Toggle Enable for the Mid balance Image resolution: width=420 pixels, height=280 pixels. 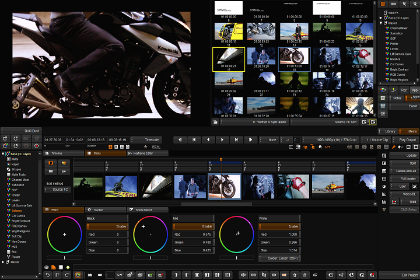pos(194,226)
